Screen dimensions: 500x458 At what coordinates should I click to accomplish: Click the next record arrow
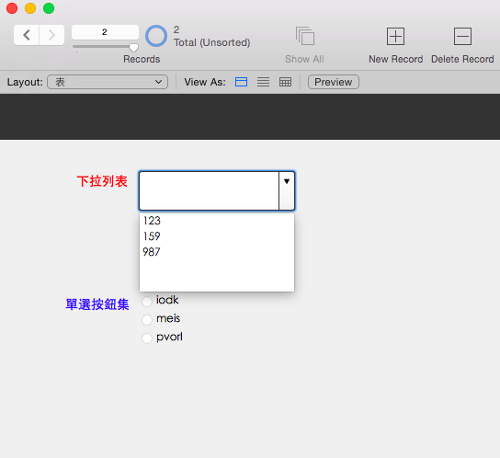51,35
